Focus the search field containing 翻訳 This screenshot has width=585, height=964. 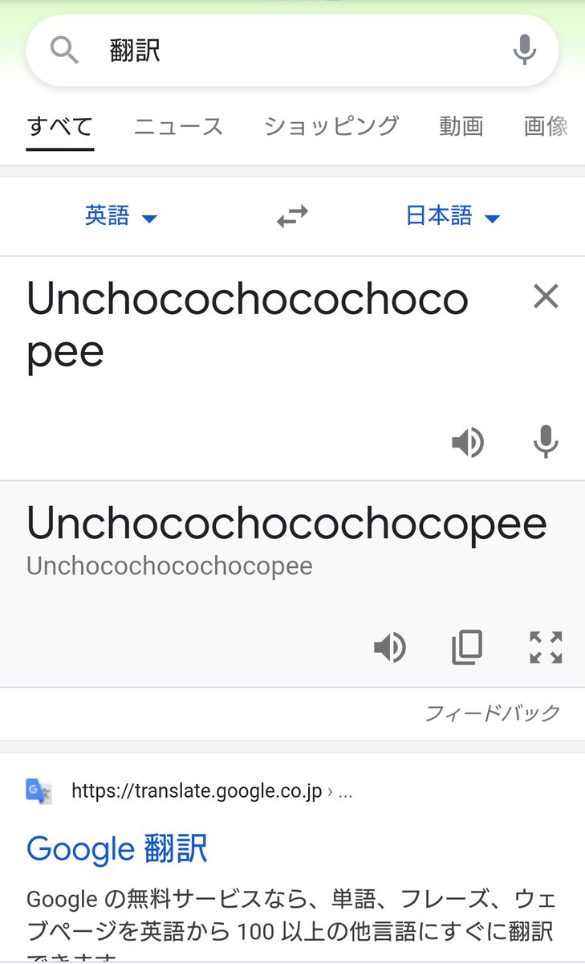tap(292, 51)
